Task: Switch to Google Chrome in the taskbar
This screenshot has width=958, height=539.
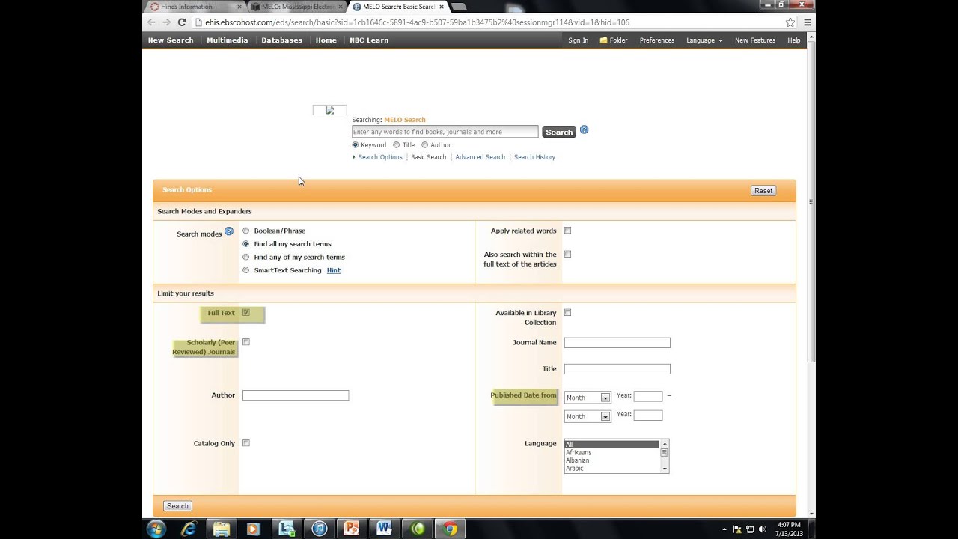Action: [x=450, y=529]
